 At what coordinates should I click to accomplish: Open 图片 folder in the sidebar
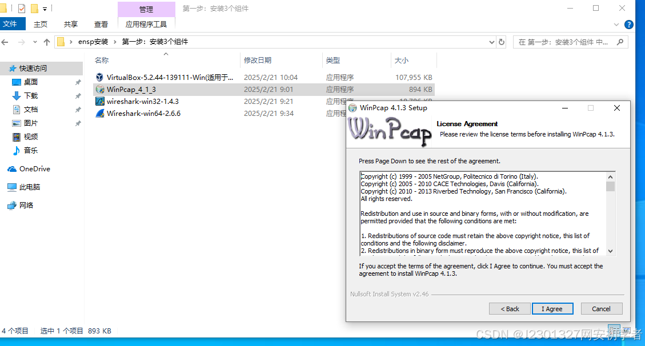coord(30,123)
